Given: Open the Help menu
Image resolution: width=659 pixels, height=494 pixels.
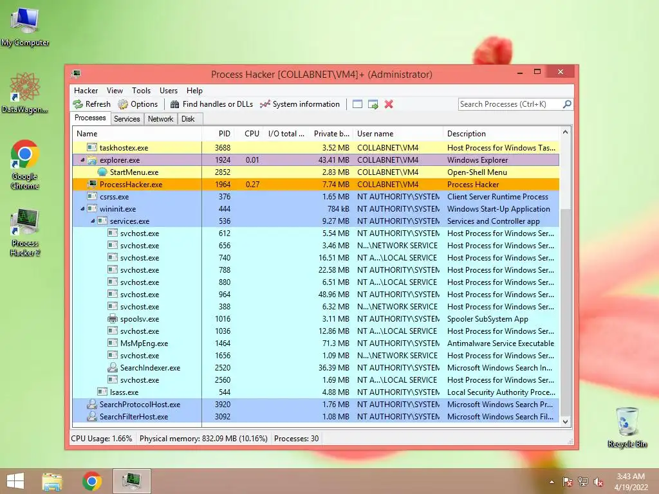Looking at the screenshot, I should (194, 90).
